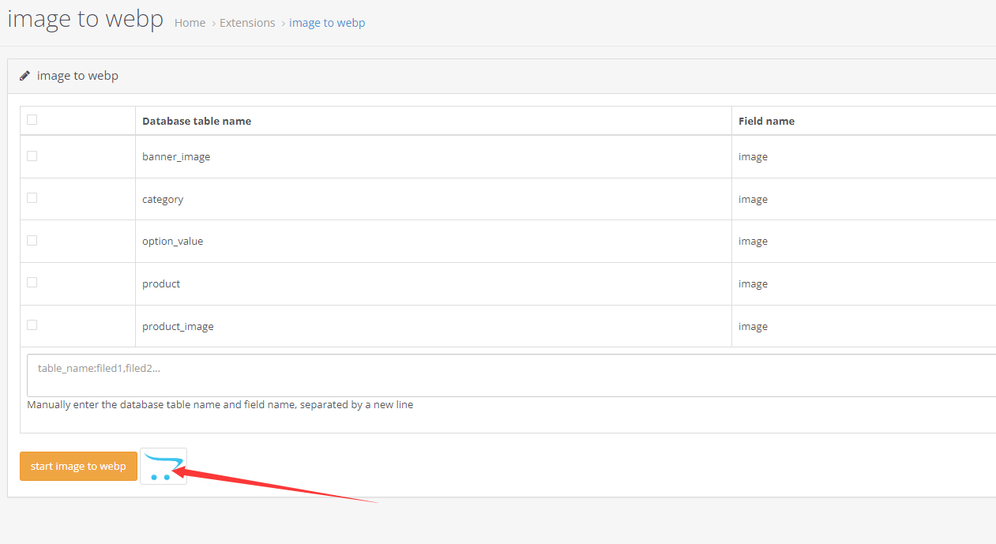Check the banner_image row checkbox

pos(32,156)
